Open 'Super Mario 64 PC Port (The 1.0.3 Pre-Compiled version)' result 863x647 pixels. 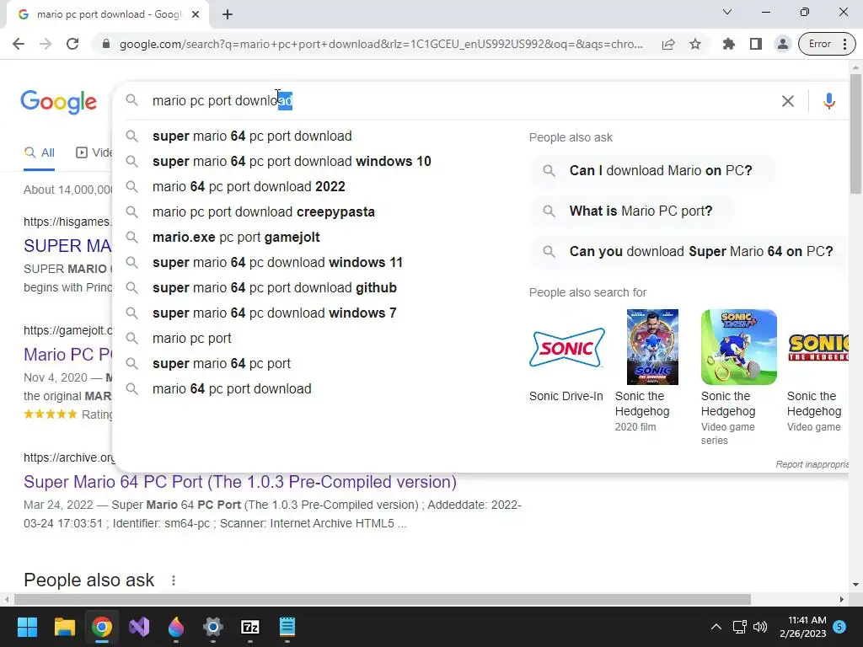coord(240,482)
